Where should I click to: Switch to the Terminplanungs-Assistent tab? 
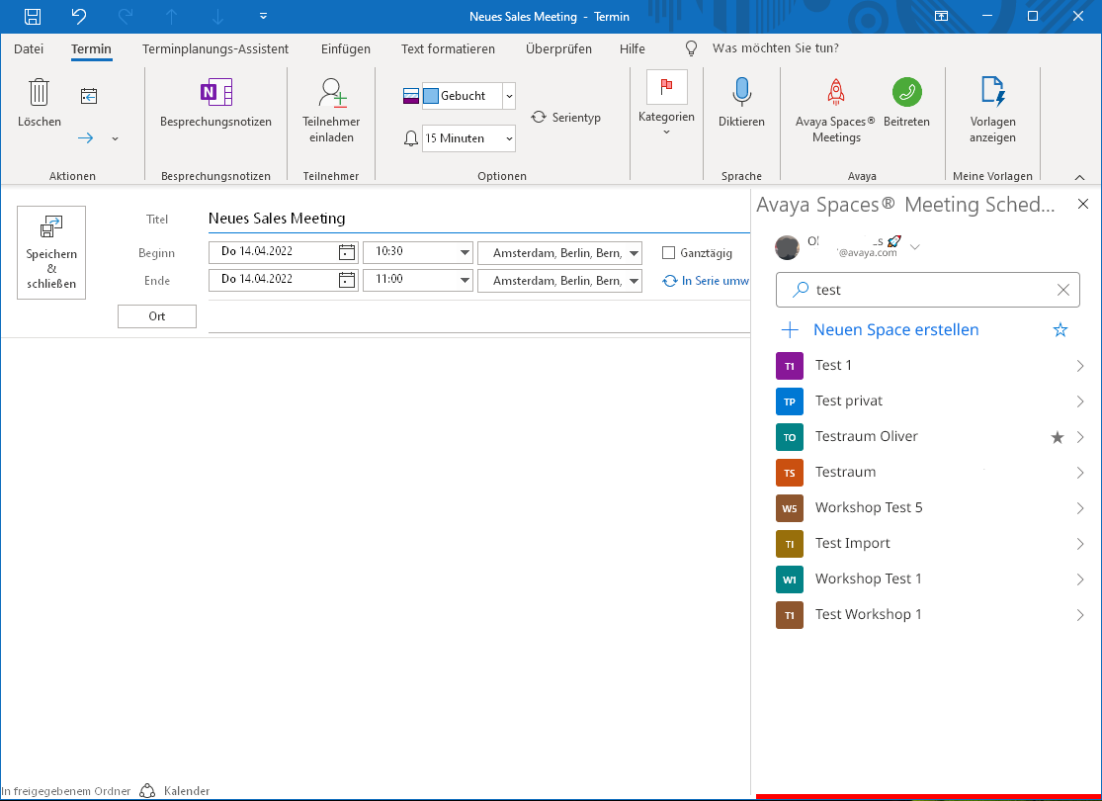[213, 47]
